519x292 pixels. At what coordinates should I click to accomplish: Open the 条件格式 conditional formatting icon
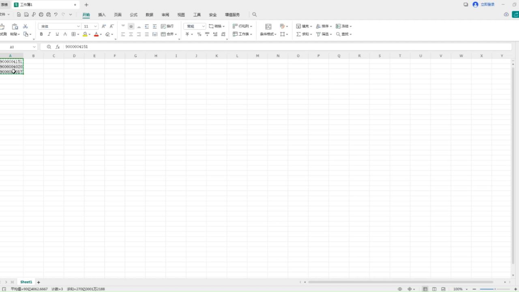268,30
